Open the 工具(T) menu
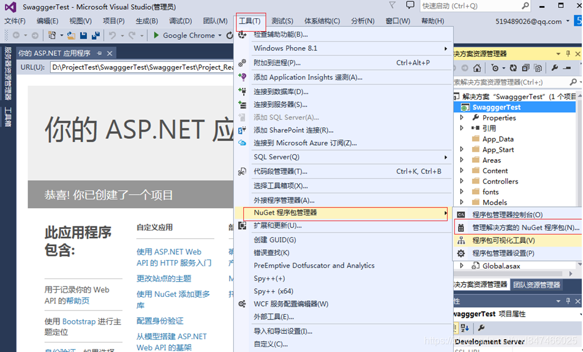583x352 pixels. 250,21
